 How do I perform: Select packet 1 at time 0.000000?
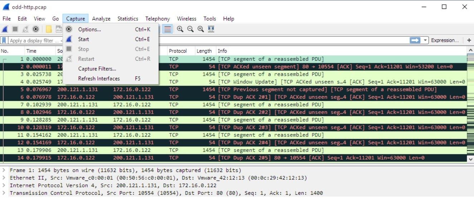234,59
